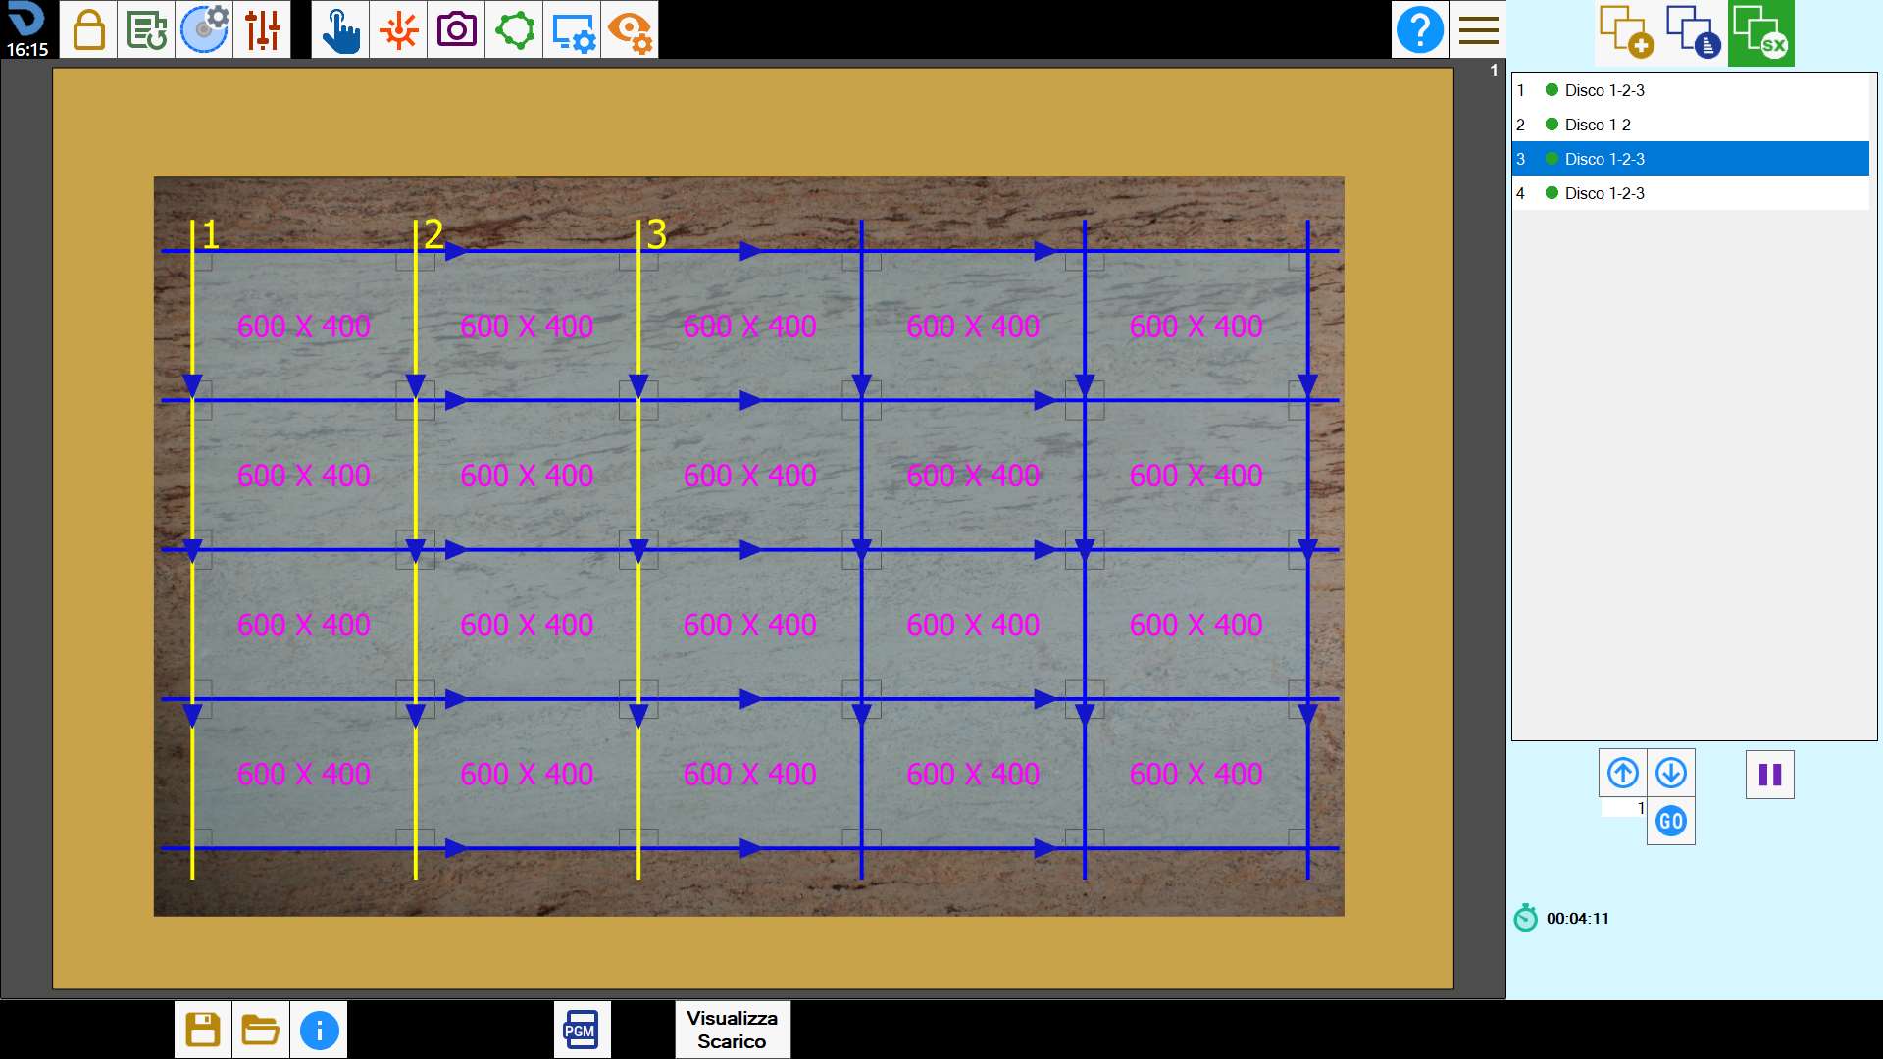Click the pause button
This screenshot has height=1059, width=1883.
1770,775
